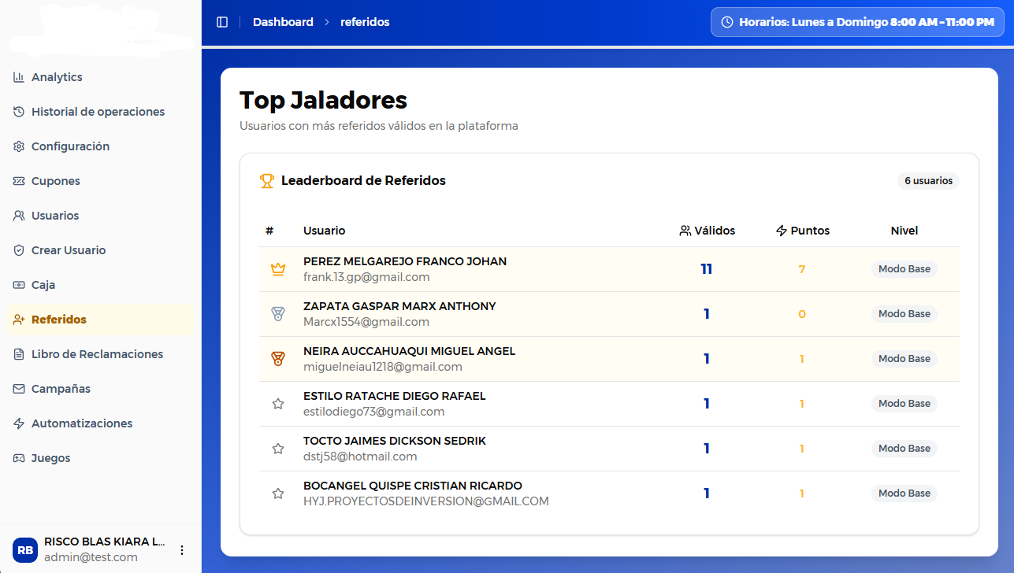Click the Usuario column header
The image size is (1014, 573).
point(325,231)
